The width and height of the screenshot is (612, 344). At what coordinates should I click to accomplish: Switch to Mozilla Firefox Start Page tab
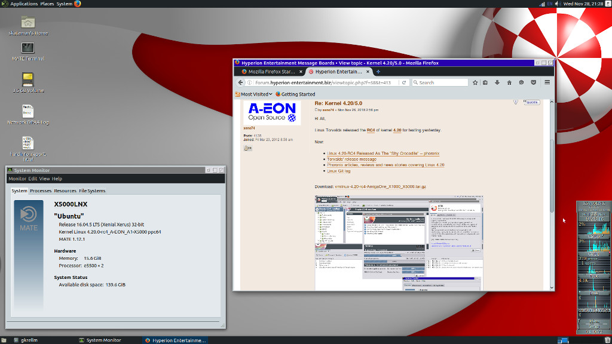tap(271, 72)
